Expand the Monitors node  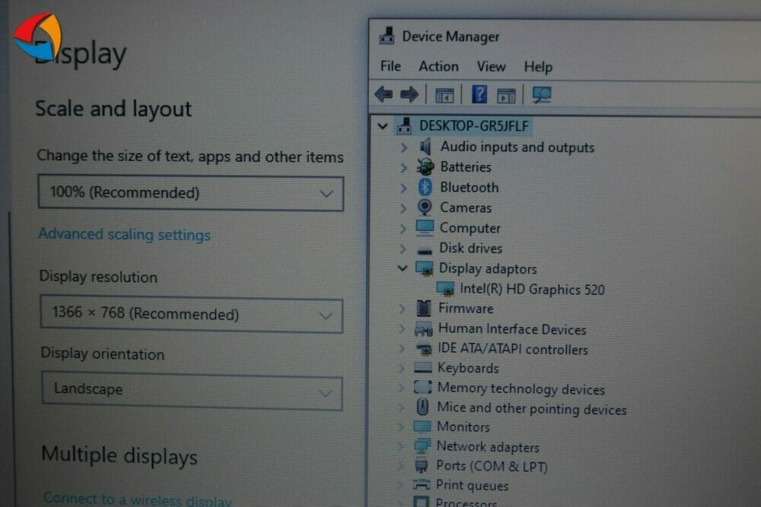point(400,427)
